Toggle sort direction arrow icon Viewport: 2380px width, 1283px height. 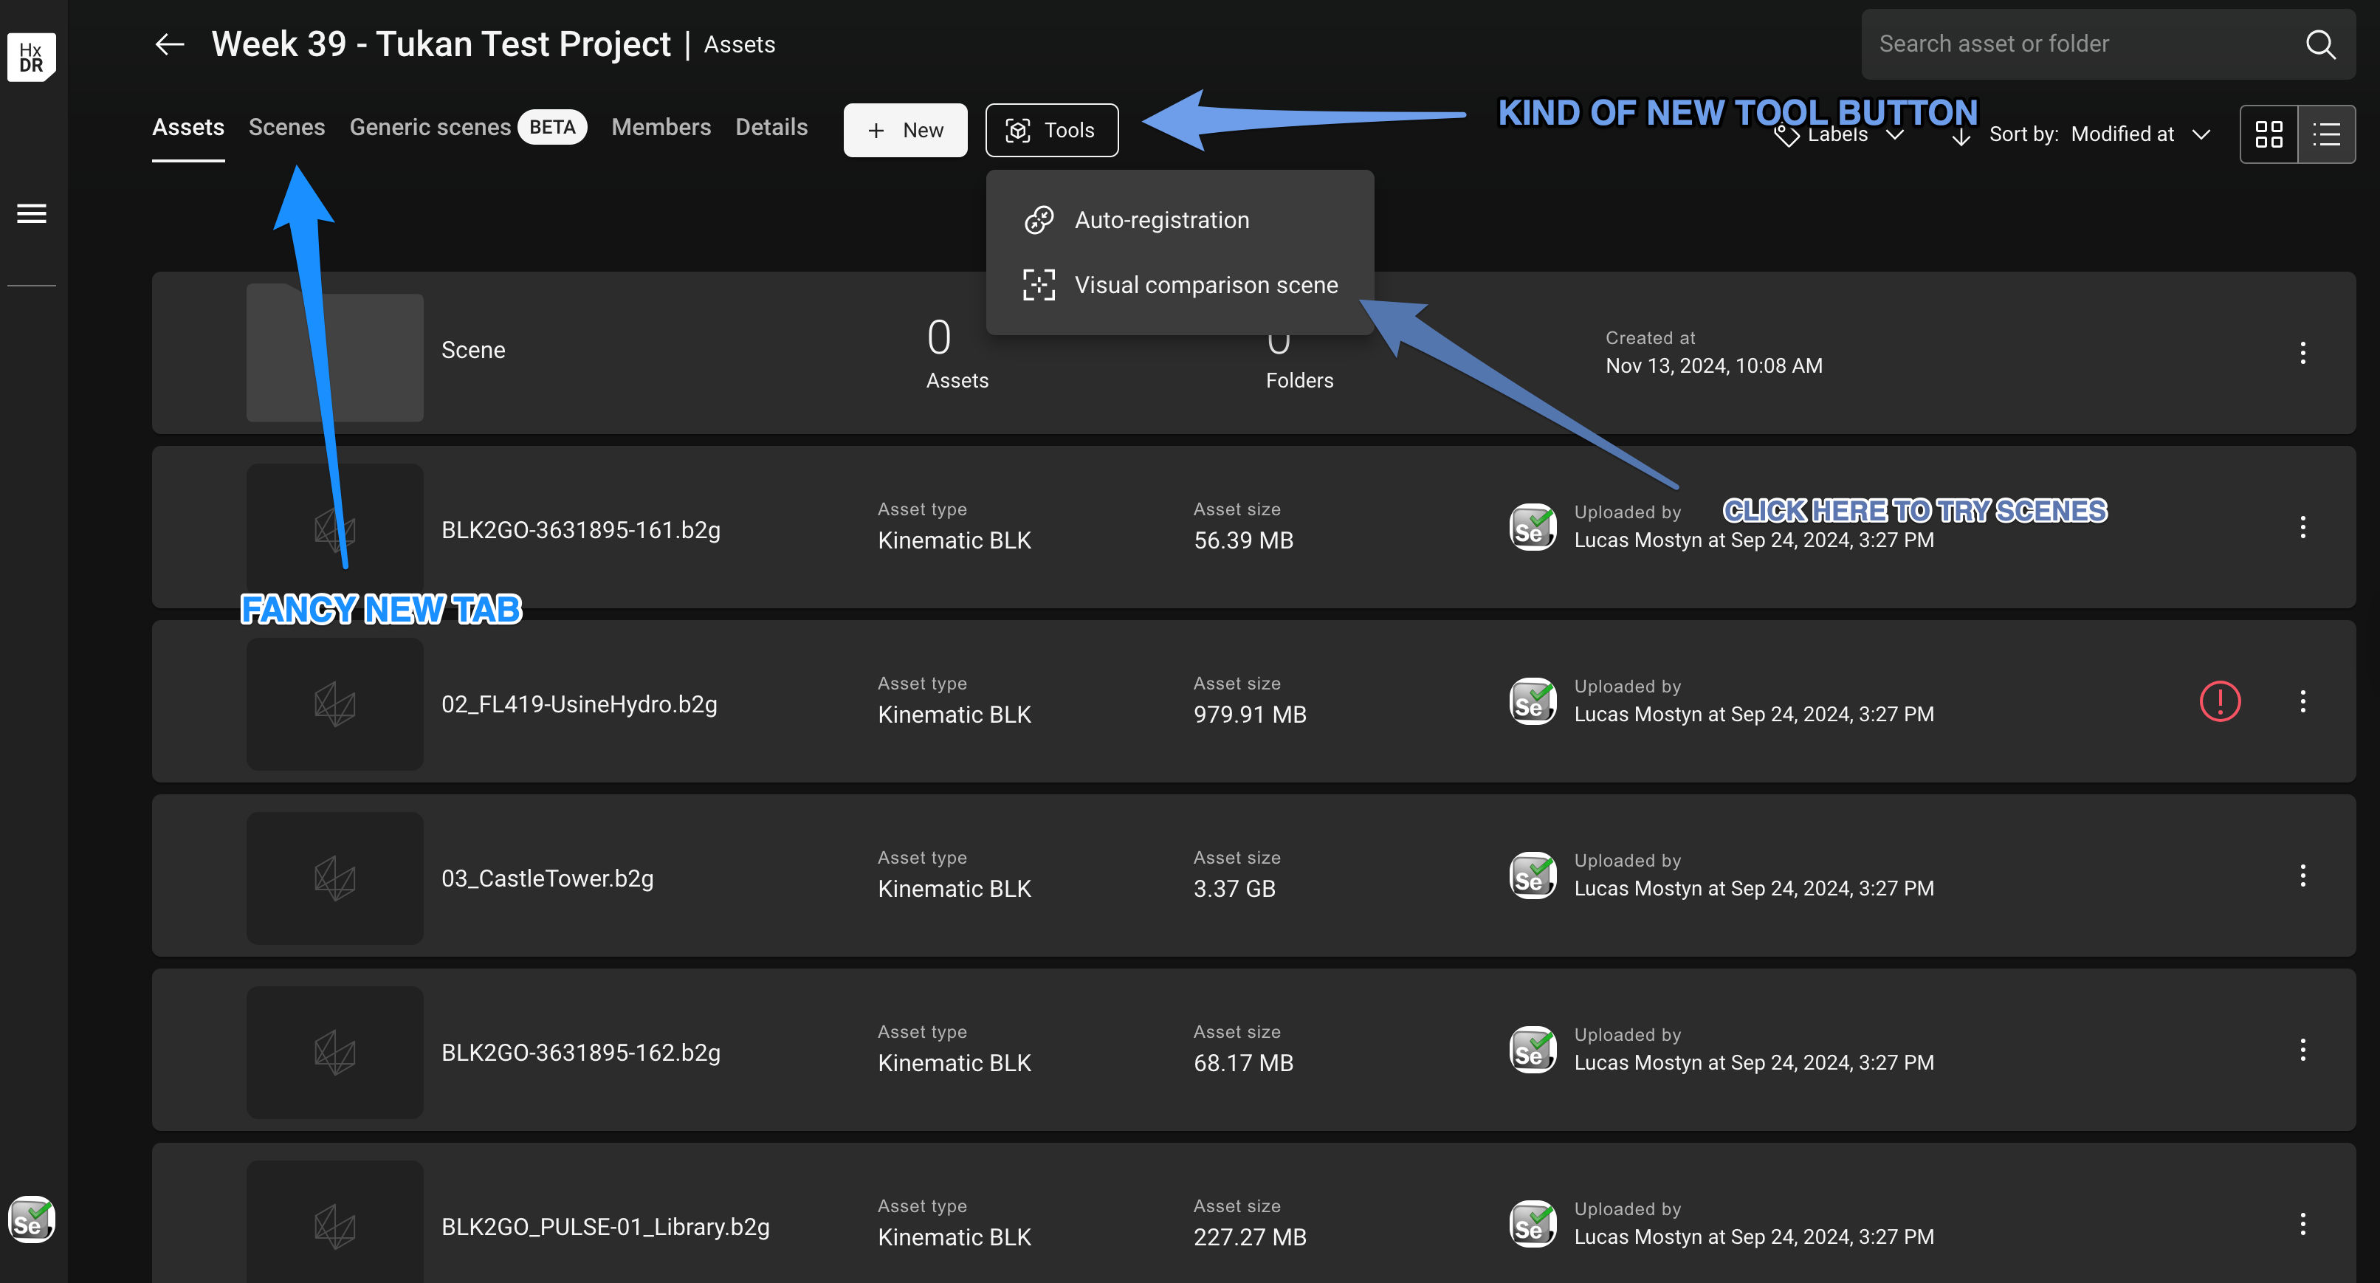tap(1961, 136)
